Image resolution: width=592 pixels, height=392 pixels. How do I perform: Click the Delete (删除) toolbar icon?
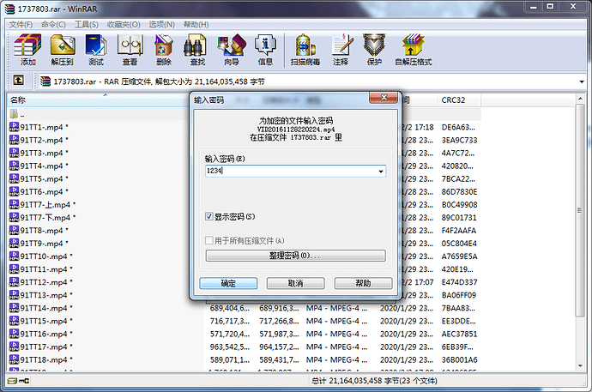point(164,50)
